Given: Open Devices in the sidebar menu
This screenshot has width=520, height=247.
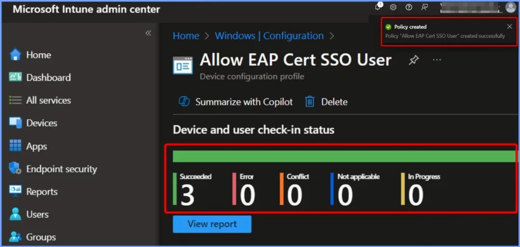Looking at the screenshot, I should coord(42,123).
